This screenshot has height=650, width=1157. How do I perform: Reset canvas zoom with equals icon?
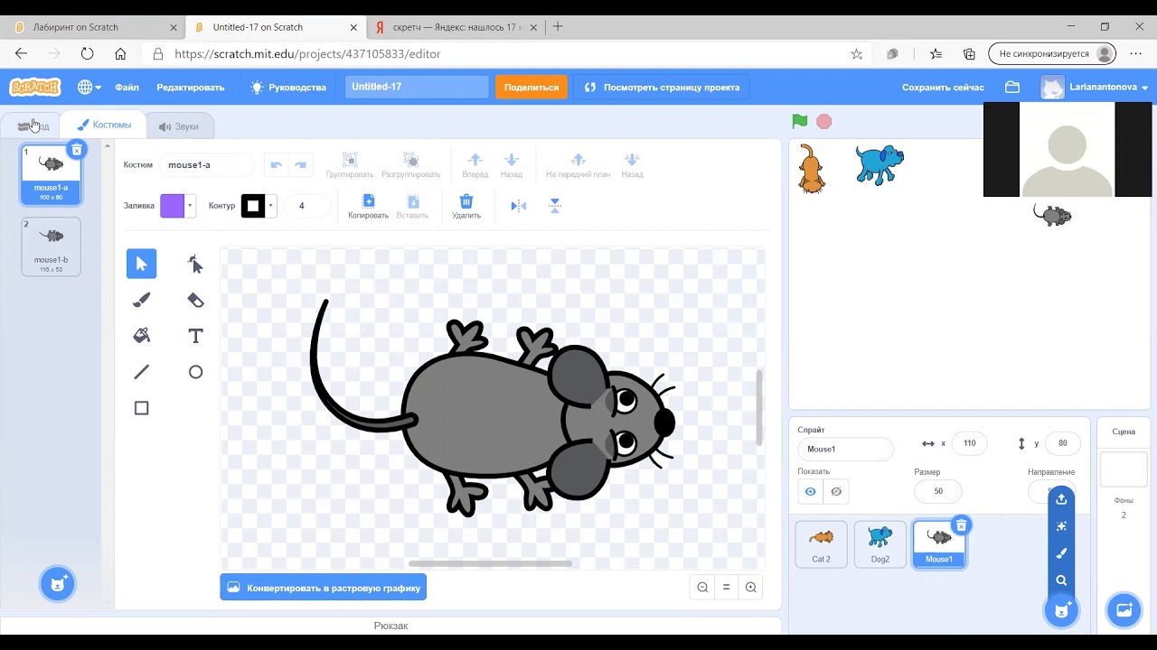pos(726,588)
